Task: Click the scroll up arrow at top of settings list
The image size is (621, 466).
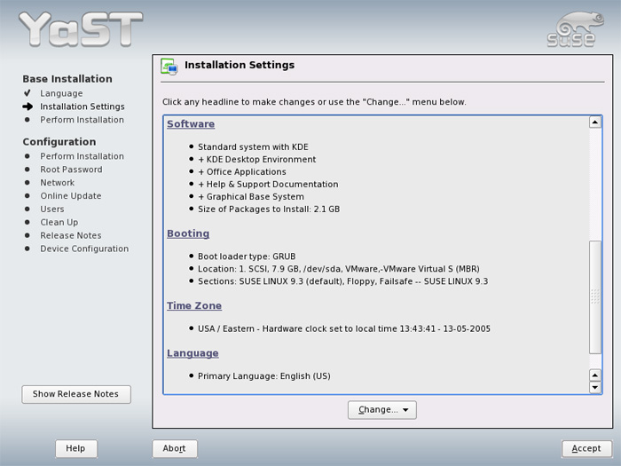Action: click(595, 122)
